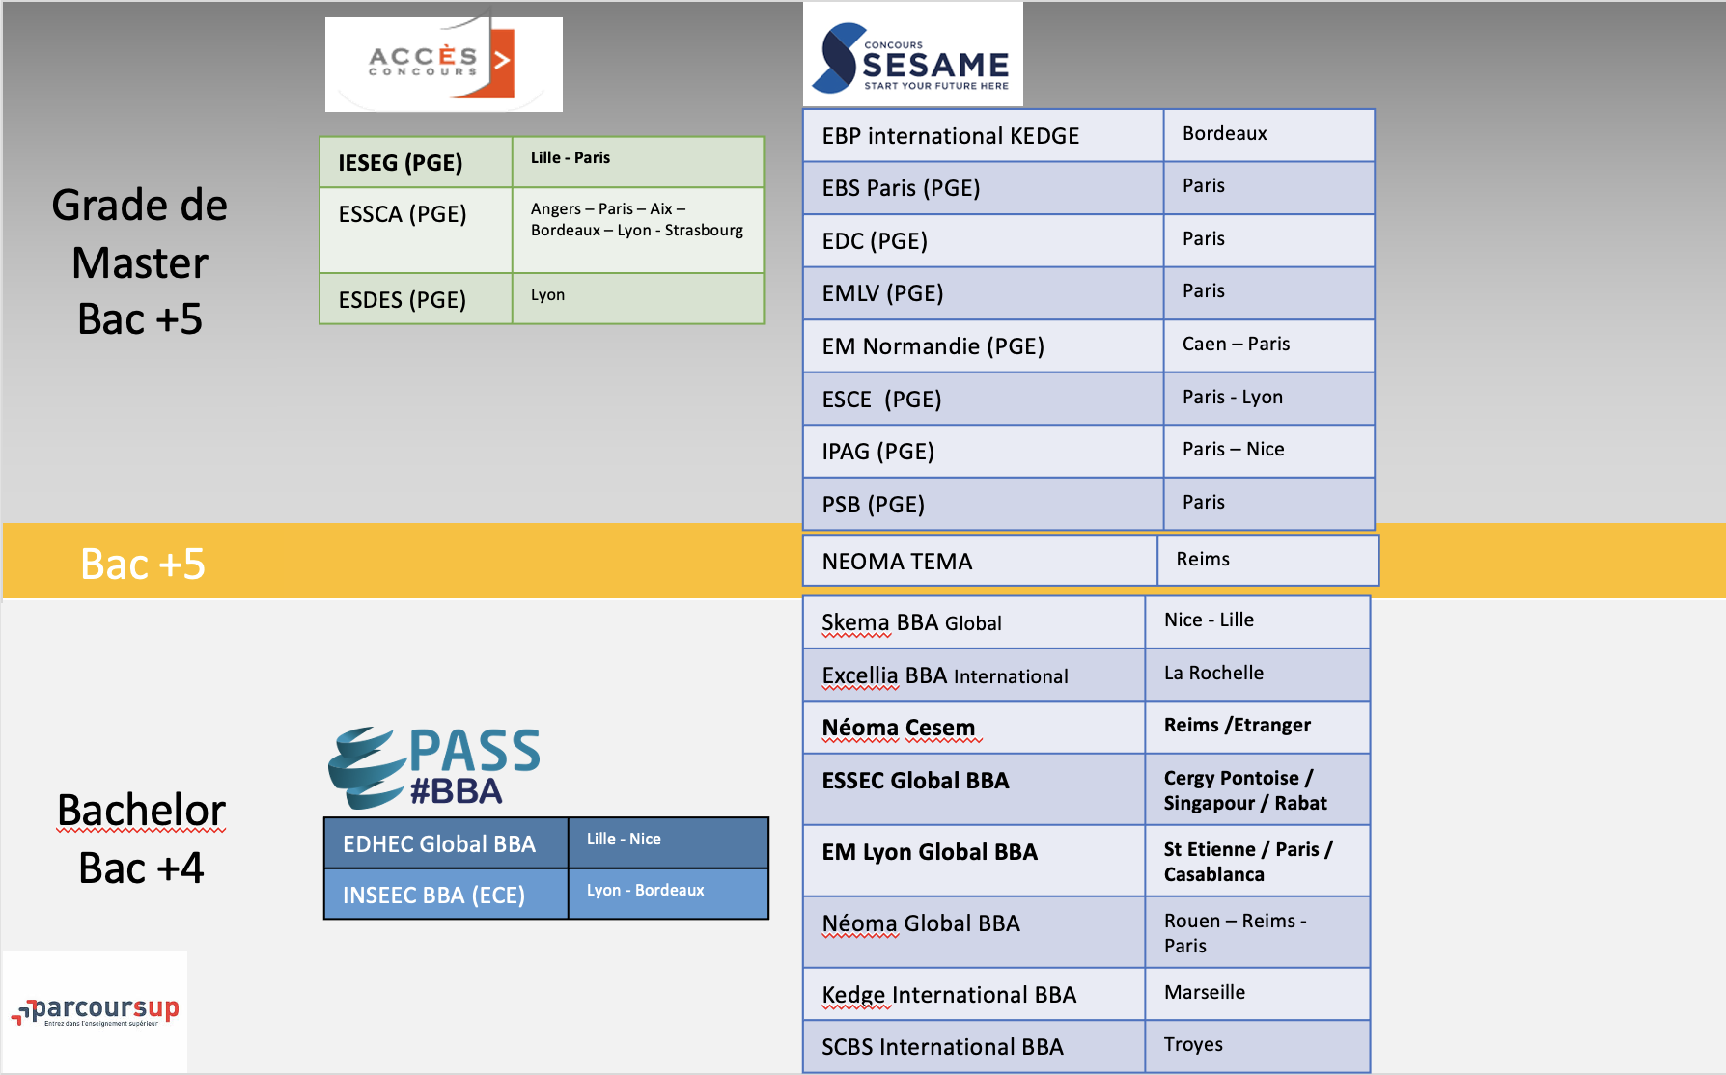Click the Bachelor Bac +4 heading

pos(141,839)
